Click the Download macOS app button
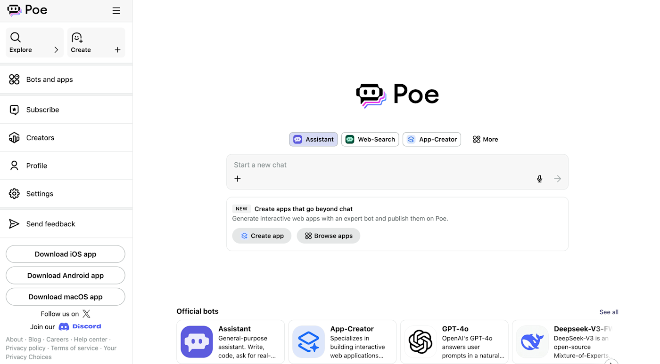This screenshot has height=364, width=660. tap(66, 297)
